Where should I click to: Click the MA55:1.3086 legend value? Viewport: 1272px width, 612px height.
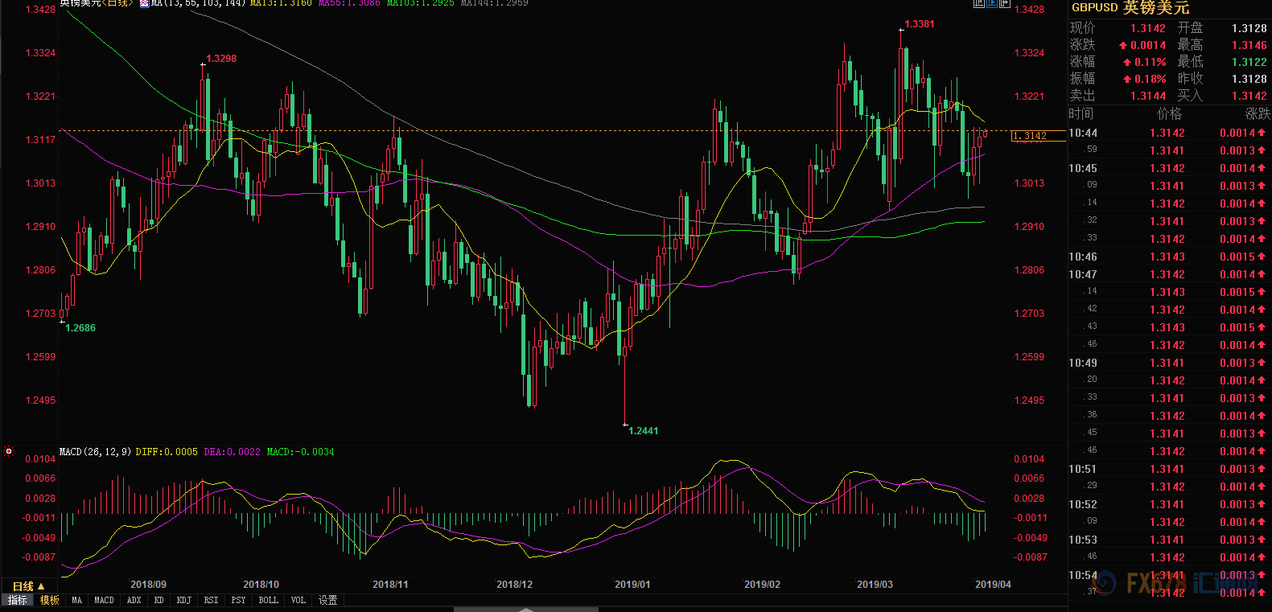[349, 3]
